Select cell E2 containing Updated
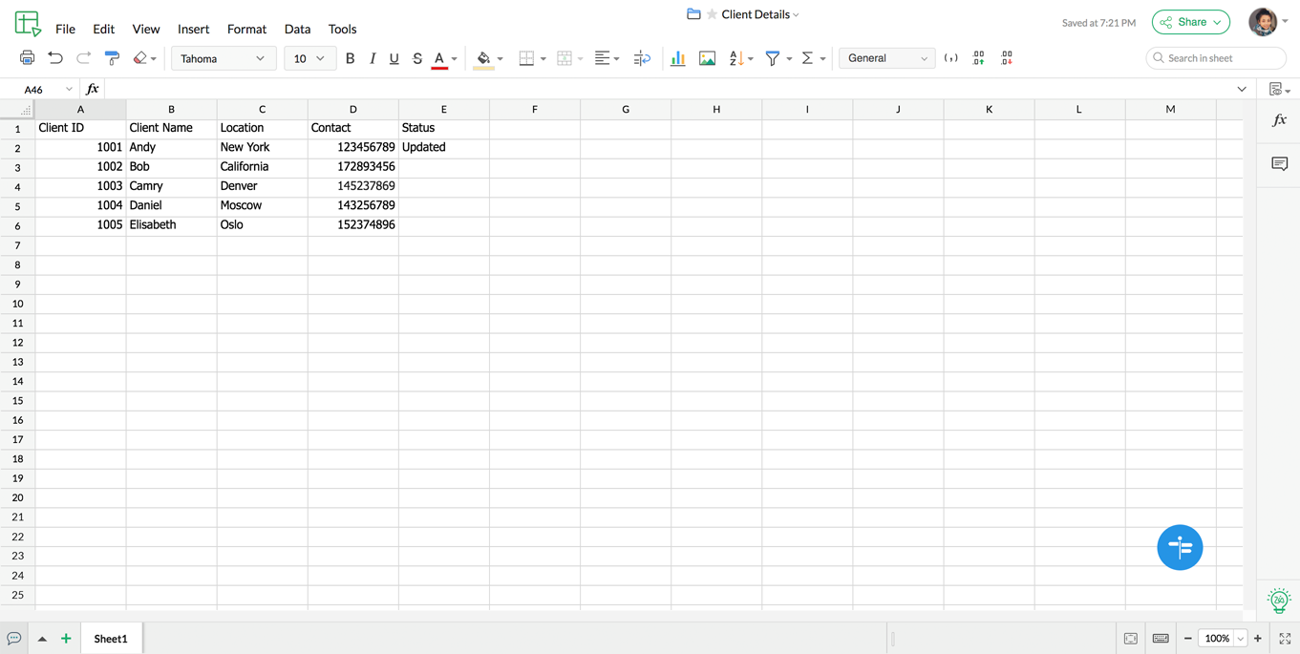 tap(444, 148)
